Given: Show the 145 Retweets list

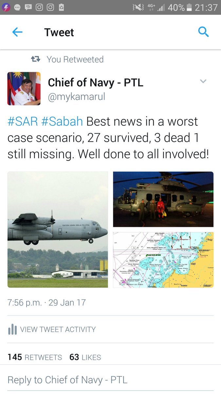Looking at the screenshot, I should (x=35, y=357).
